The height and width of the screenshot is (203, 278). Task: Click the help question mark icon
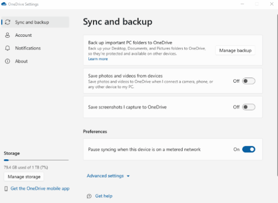pos(89,196)
